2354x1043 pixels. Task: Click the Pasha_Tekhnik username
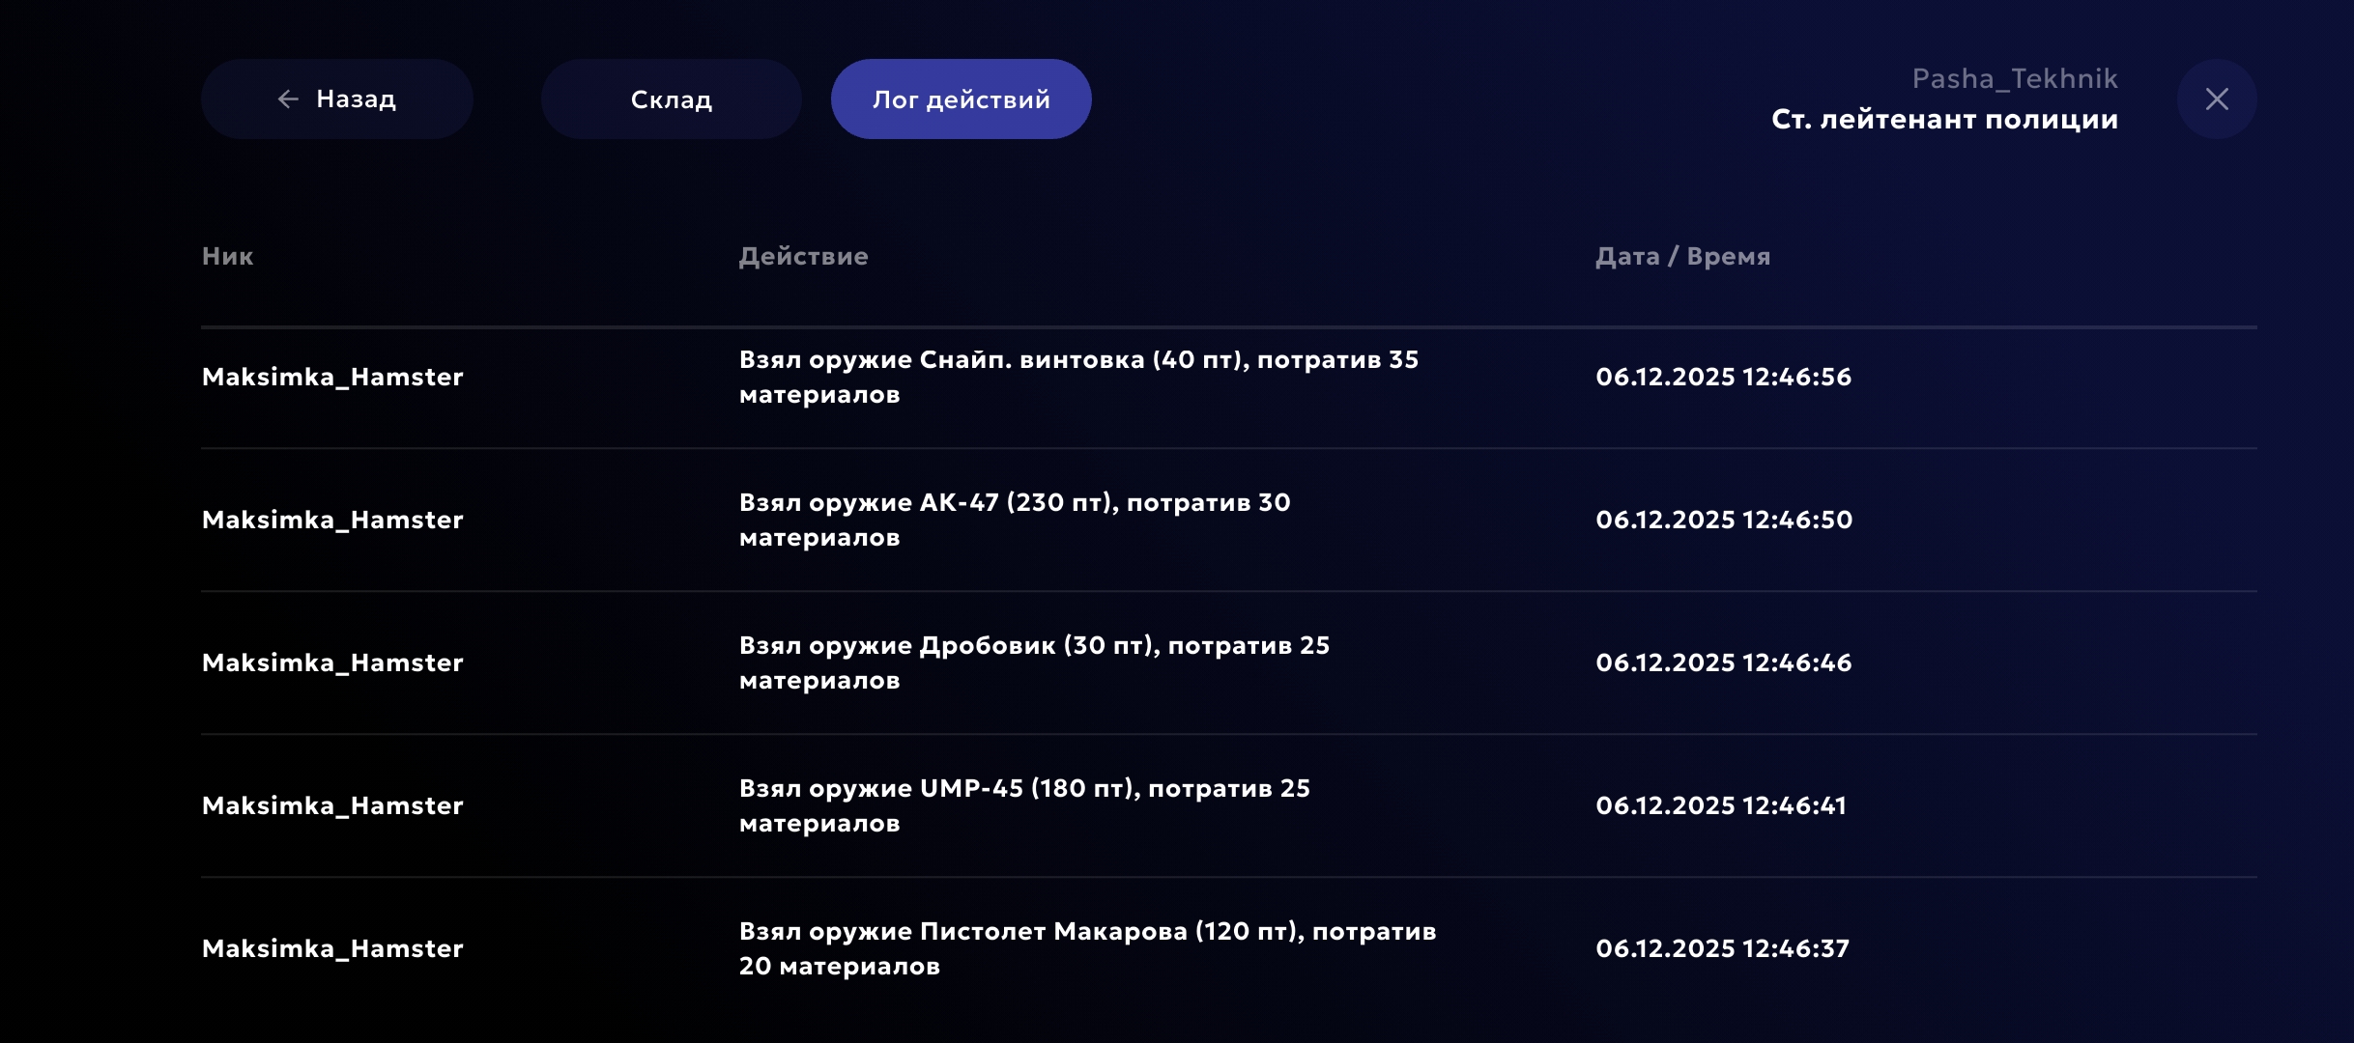click(x=2014, y=78)
